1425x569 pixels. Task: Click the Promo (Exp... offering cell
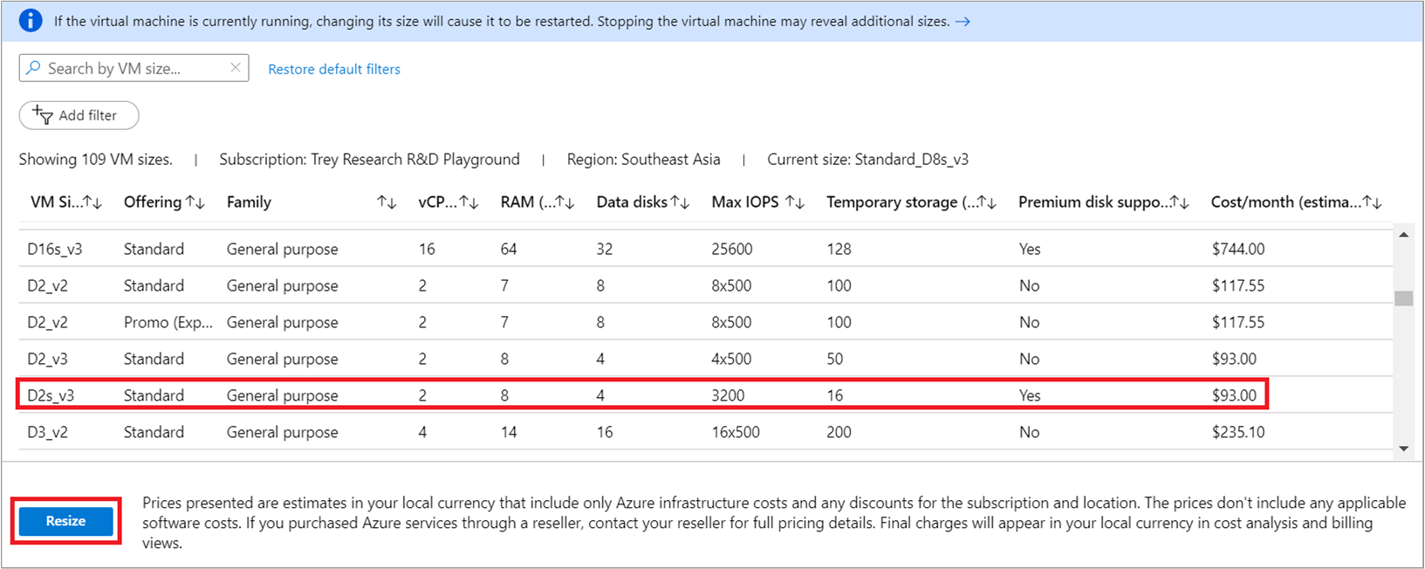[168, 322]
